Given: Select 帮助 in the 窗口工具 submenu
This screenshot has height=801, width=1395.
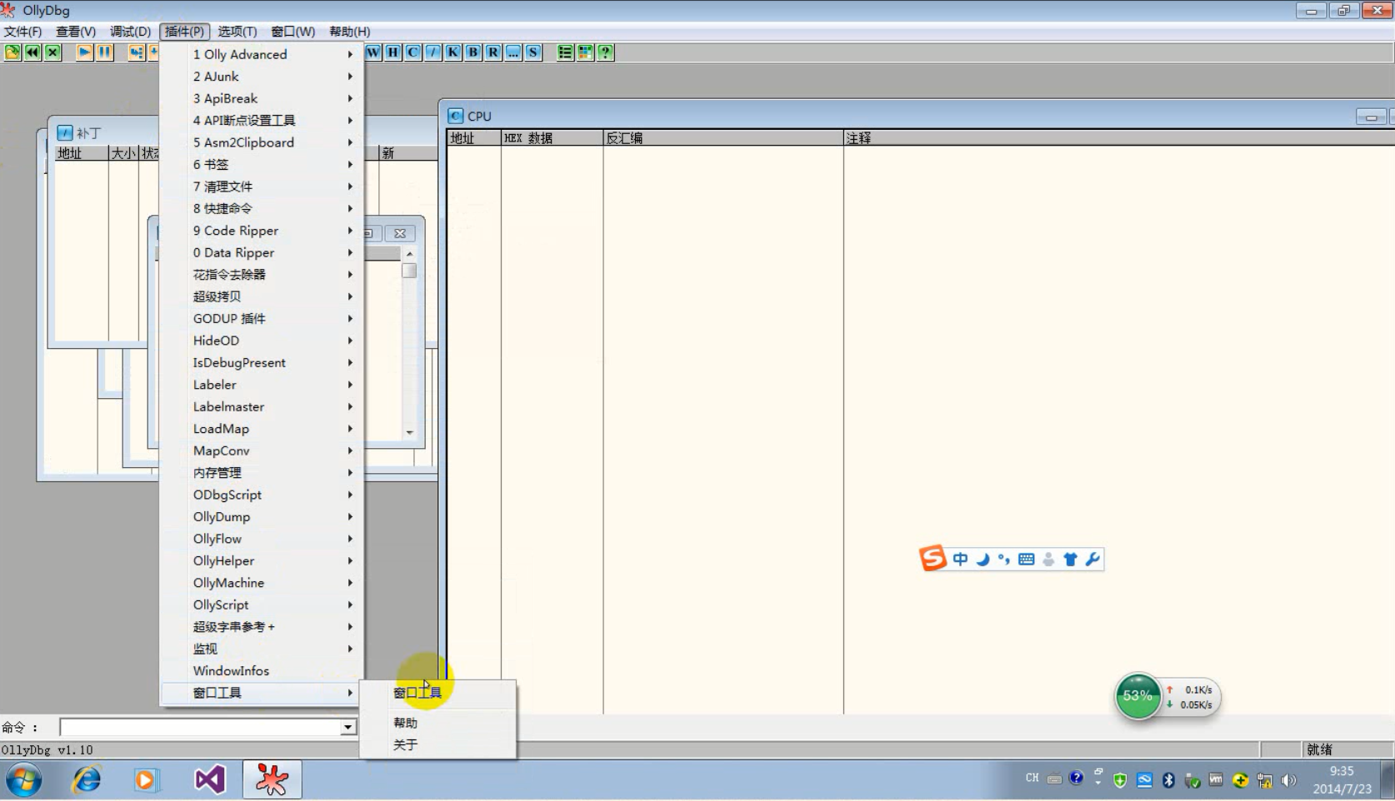Looking at the screenshot, I should pos(437,723).
